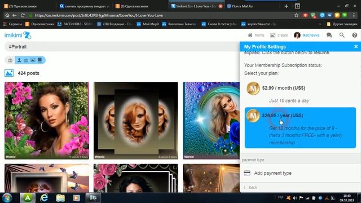Bookmark this page with the star
Viewport: 361px width, 203px height.
click(x=296, y=15)
